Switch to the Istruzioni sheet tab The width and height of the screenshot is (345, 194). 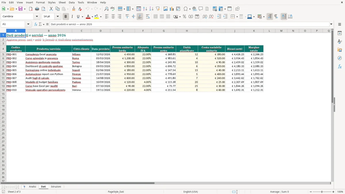click(x=56, y=187)
